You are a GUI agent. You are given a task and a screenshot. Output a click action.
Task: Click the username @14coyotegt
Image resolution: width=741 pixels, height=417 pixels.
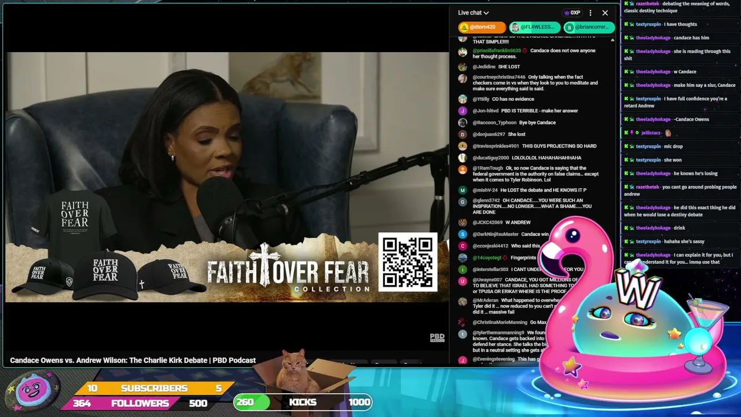click(487, 258)
